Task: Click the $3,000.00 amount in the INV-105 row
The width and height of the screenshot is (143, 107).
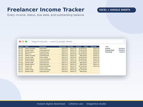Action: [x=80, y=57]
